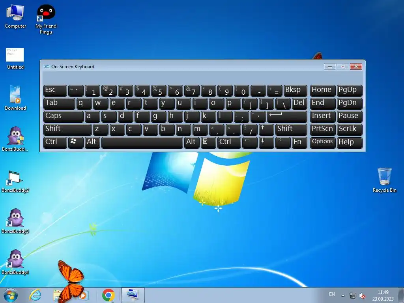This screenshot has height=303, width=404.
Task: Select the BonziBuddy3 shortcut
Action: click(15, 221)
